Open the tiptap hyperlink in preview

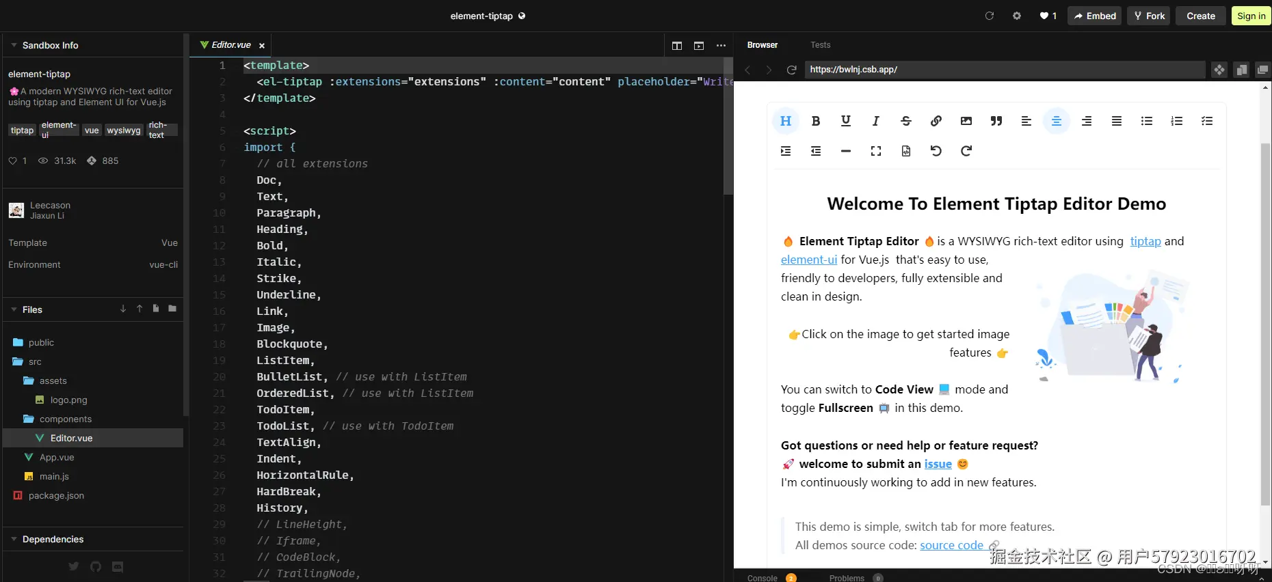(1145, 241)
